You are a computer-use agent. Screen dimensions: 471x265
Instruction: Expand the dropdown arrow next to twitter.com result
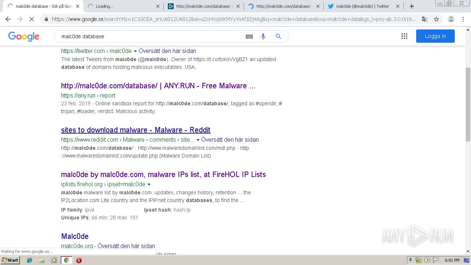pos(135,51)
